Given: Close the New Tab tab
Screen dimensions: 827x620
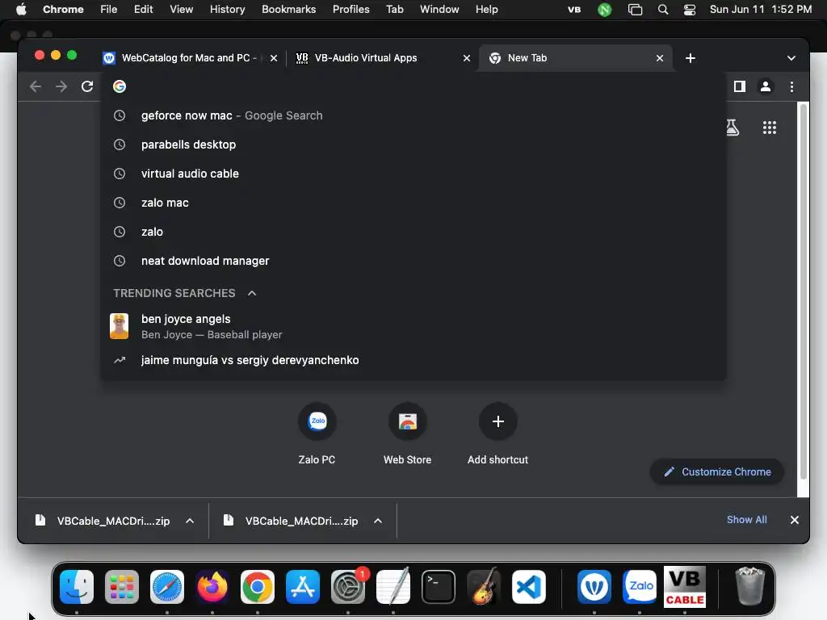Looking at the screenshot, I should (x=659, y=58).
